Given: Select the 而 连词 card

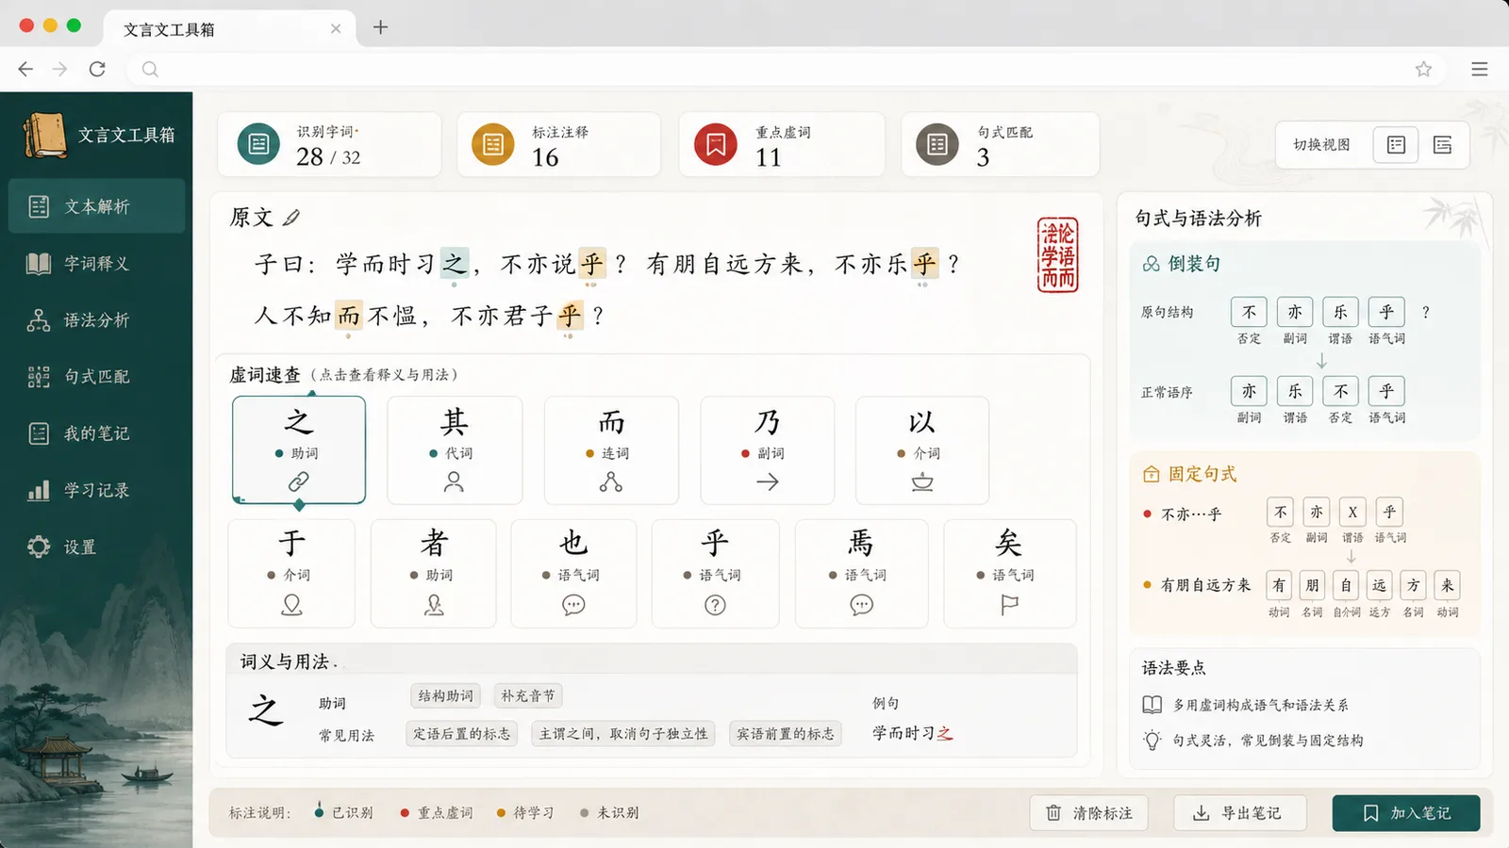Looking at the screenshot, I should pyautogui.click(x=611, y=450).
